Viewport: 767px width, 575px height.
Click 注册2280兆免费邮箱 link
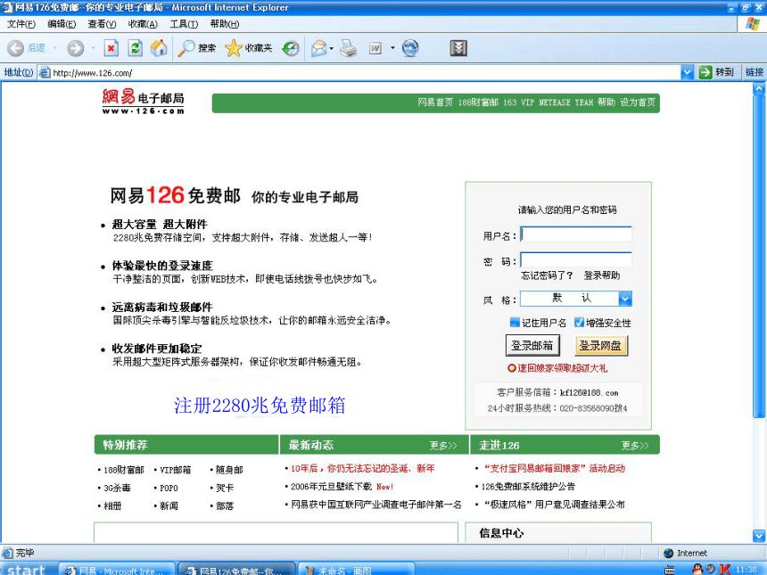tap(260, 406)
